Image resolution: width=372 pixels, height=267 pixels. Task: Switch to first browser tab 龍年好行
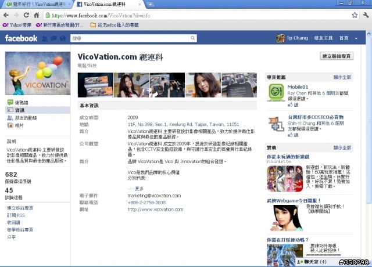[x=38, y=4]
